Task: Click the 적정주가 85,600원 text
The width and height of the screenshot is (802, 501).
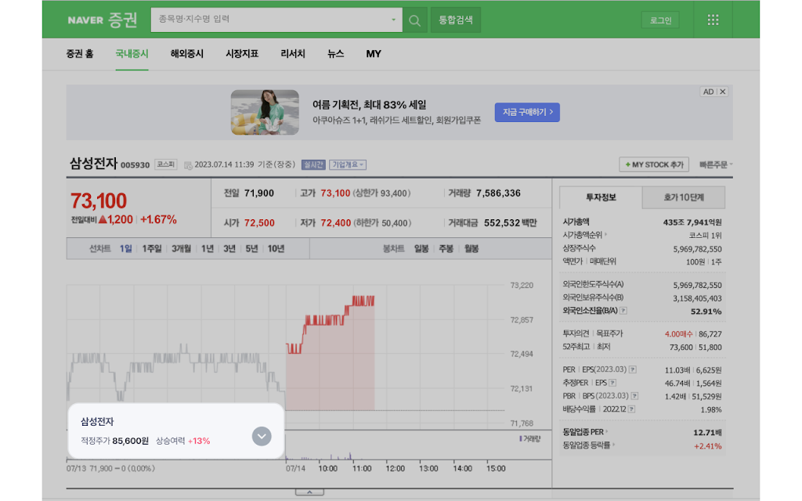Action: (x=114, y=441)
